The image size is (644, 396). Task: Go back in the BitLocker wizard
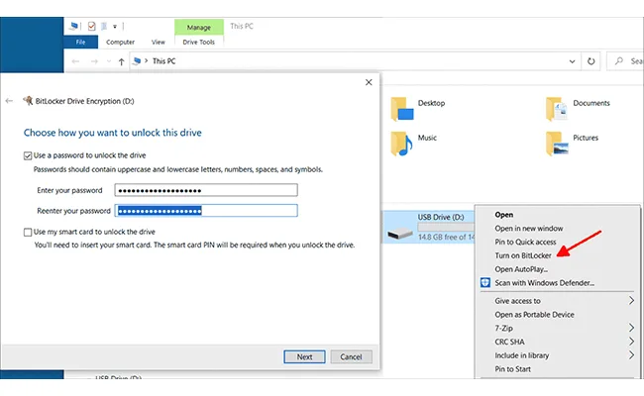(9, 101)
